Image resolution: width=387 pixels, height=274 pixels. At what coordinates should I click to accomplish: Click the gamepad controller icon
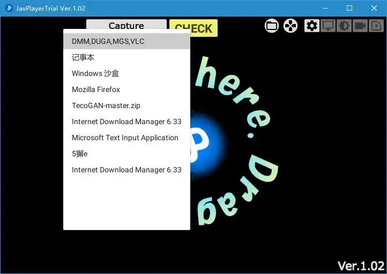click(x=291, y=26)
